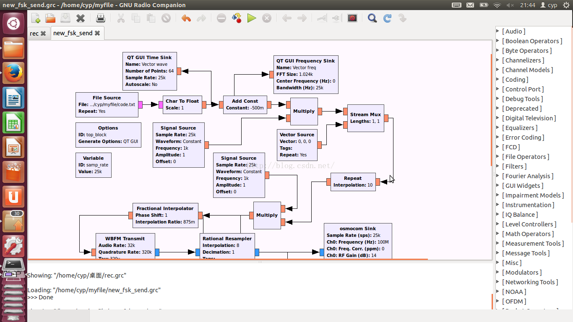The height and width of the screenshot is (322, 573).
Task: Open an existing flow graph file
Action: point(50,18)
